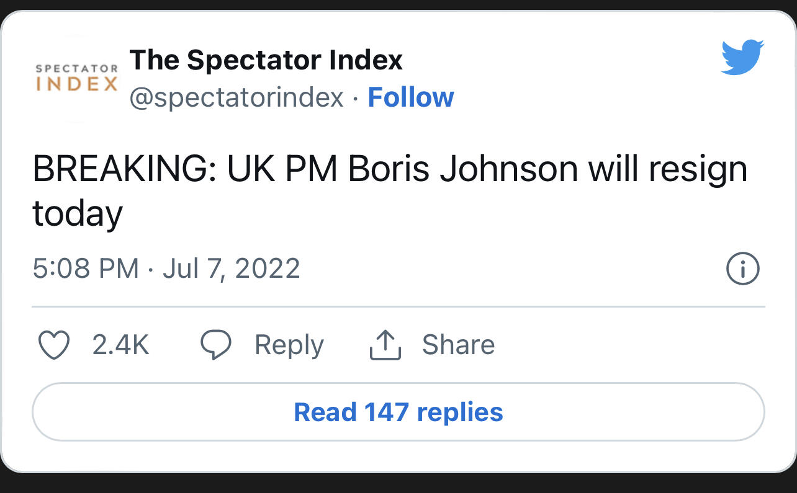The height and width of the screenshot is (493, 797).
Task: Open The Spectator Index display name
Action: tap(266, 60)
